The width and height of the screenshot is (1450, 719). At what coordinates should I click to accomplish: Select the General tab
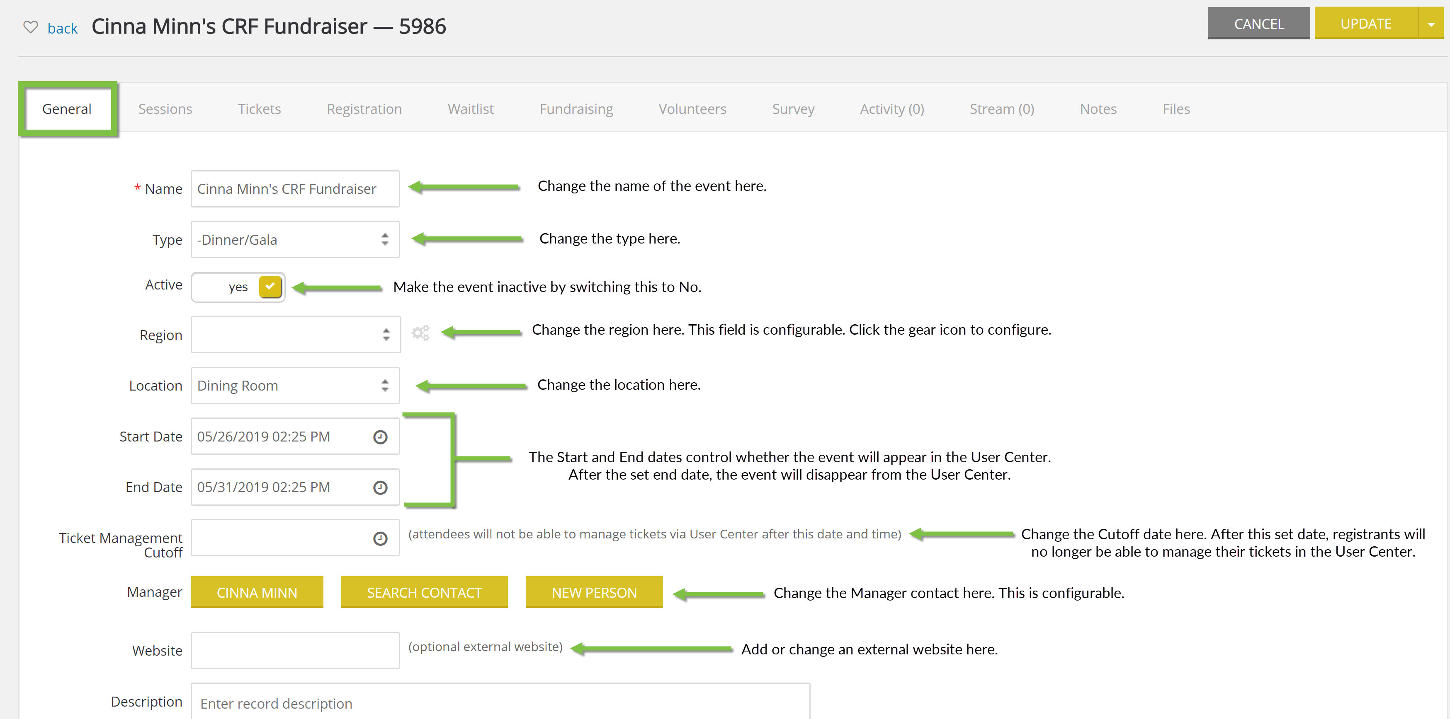pos(67,109)
